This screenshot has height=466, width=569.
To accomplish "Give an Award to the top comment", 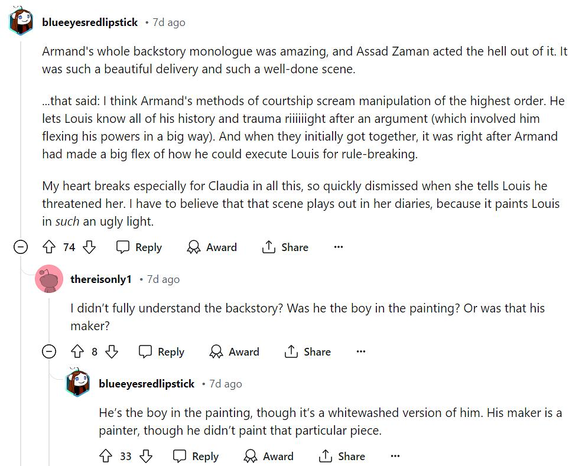I will tap(212, 247).
